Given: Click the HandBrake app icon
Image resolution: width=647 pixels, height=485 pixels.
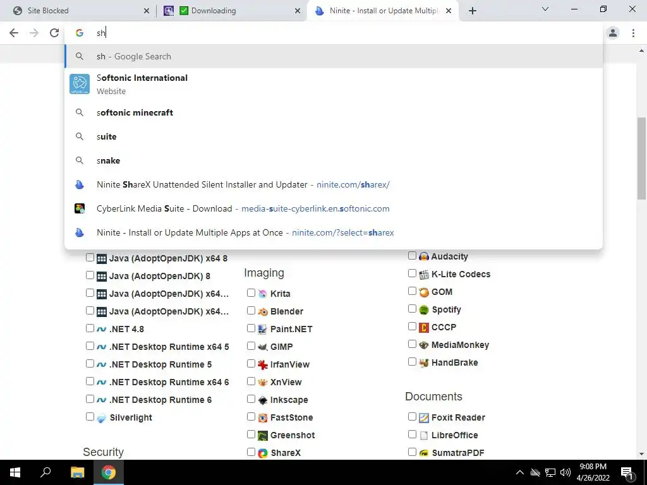Looking at the screenshot, I should click(x=424, y=363).
